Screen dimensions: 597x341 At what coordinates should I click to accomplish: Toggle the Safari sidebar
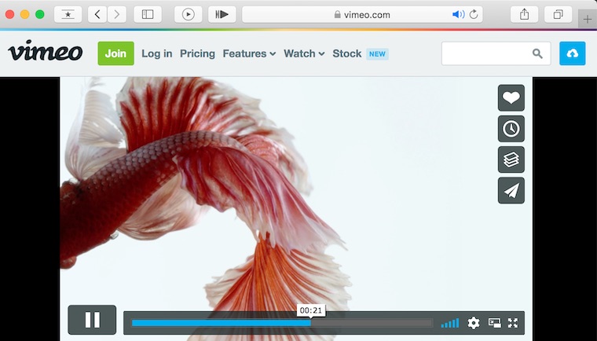coord(148,14)
